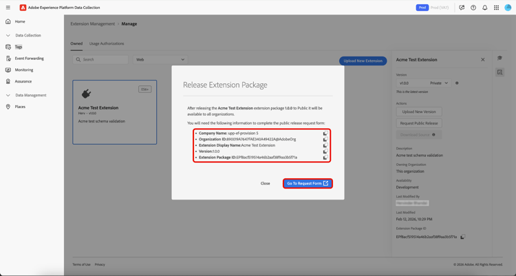Click Request Public Release button
Viewport: 516px width, 276px height.
419,123
